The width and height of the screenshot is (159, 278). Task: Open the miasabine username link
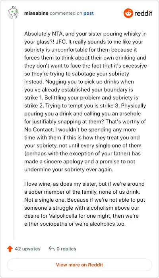(x=36, y=13)
